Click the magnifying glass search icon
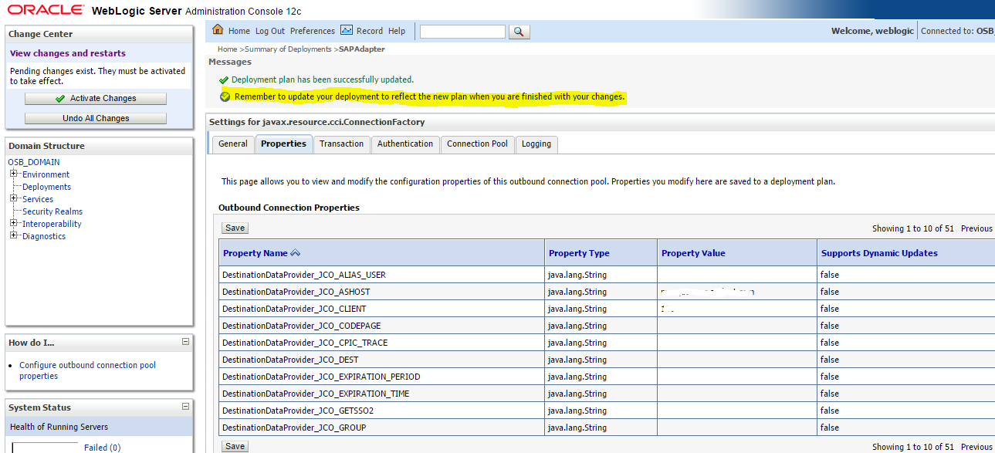Screen dimensions: 995x453 click(x=519, y=32)
